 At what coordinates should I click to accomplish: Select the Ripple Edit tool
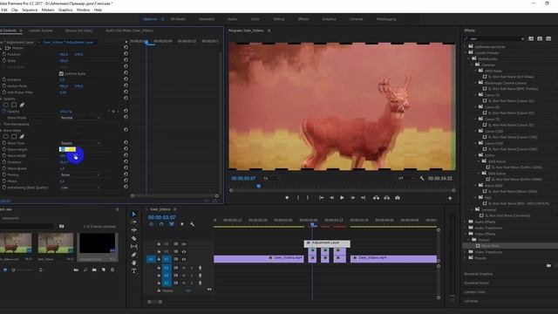click(x=133, y=230)
